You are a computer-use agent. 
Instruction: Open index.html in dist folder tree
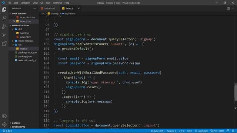pos(25,37)
